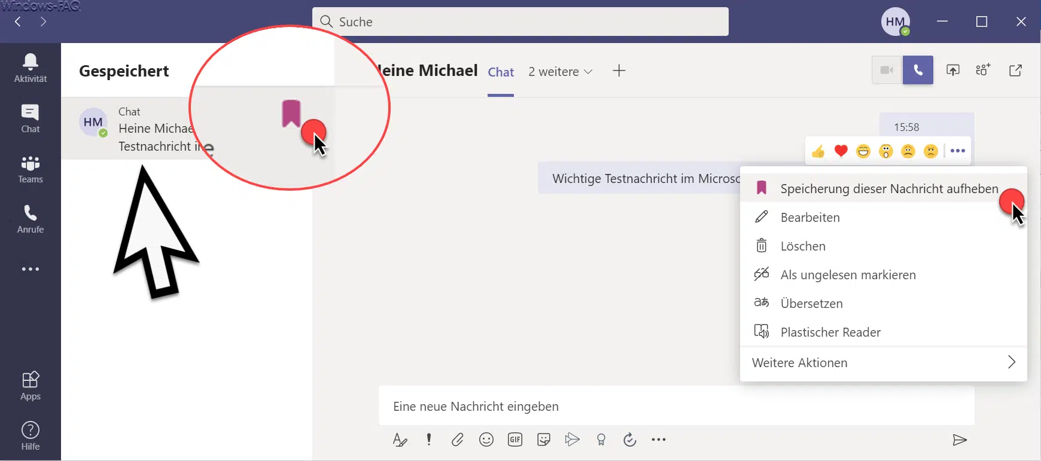Open more reaction options ellipsis
Screen dimensions: 1041x461
point(958,151)
